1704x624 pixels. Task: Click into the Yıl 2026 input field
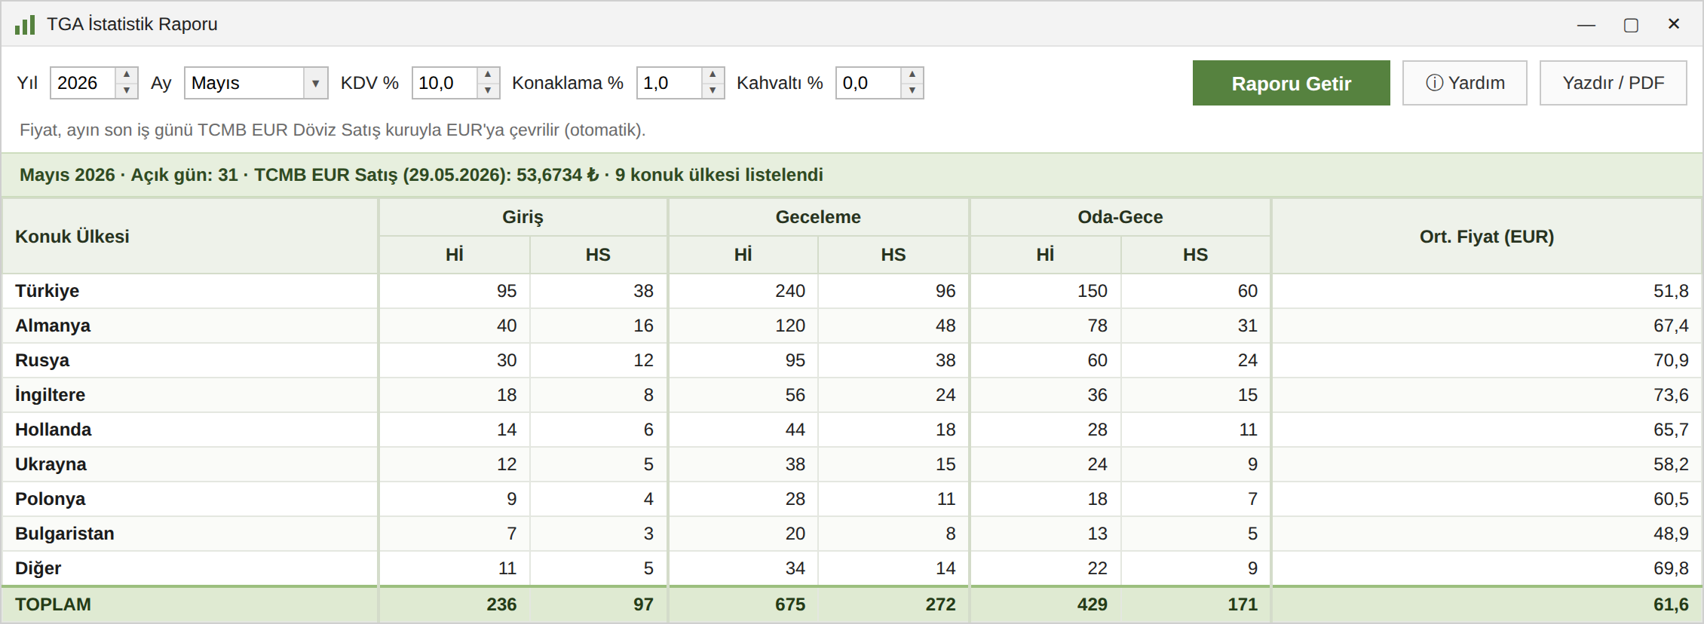[x=83, y=83]
